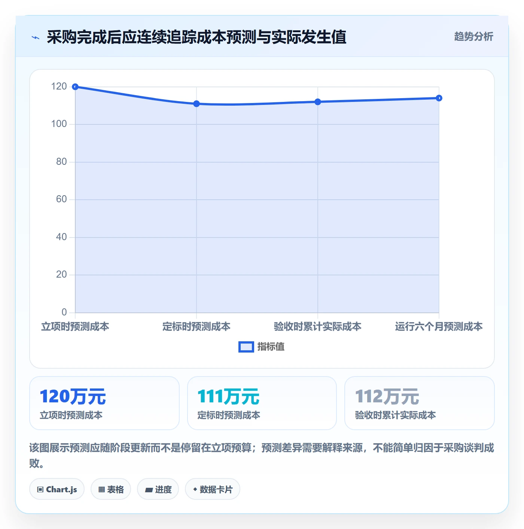The width and height of the screenshot is (524, 529).
Task: Click the square icon in Chart.js chip
Action: point(40,489)
